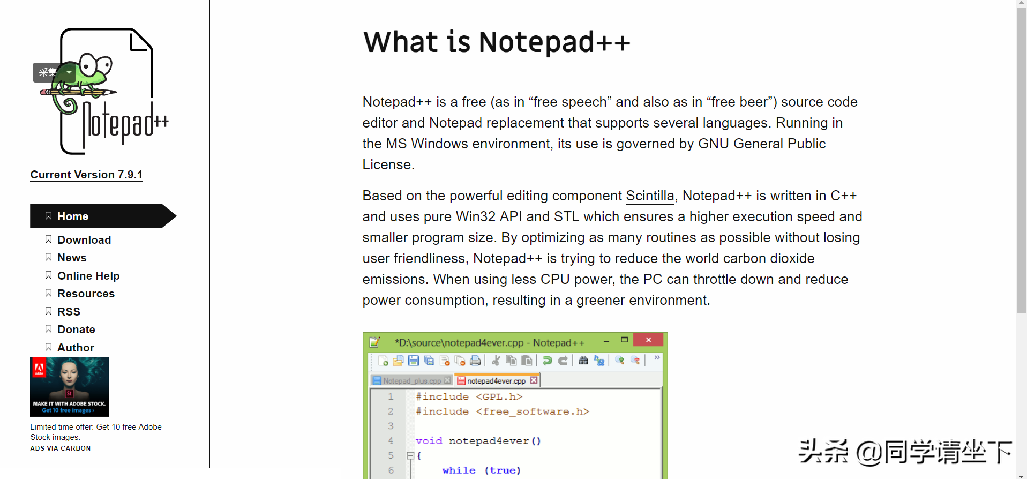Screen dimensions: 1027x479
Task: Click the page scrollbar thumb
Action: [x=1021, y=161]
